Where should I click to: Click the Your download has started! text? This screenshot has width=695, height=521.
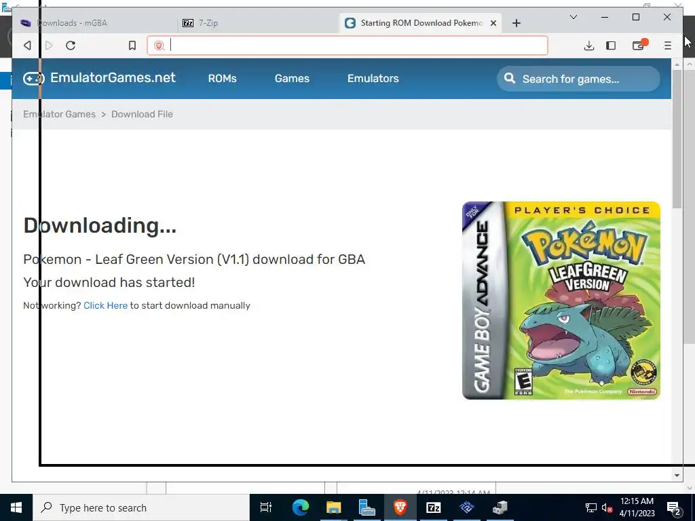click(x=109, y=282)
